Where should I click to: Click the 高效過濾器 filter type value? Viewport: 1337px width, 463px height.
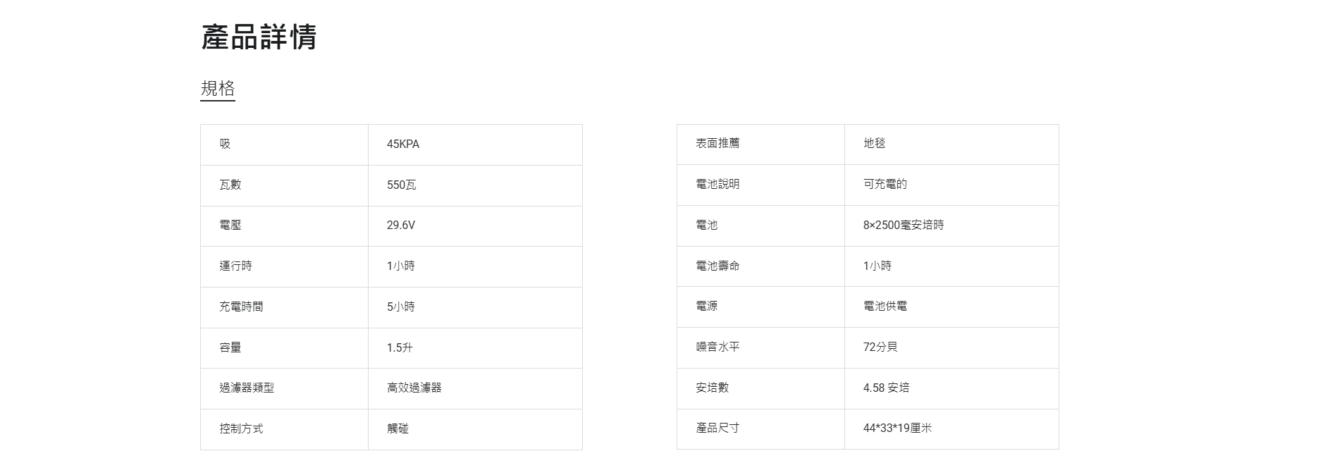click(414, 388)
